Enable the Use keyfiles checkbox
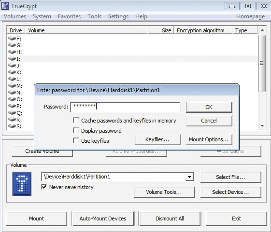Viewport: 271px width, 232px height. [76, 140]
